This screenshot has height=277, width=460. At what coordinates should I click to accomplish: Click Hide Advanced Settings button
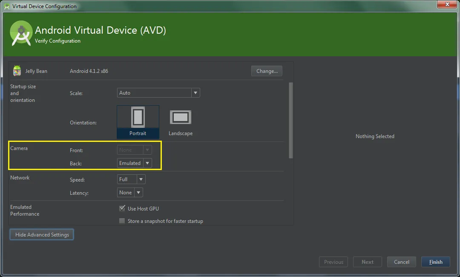(x=42, y=234)
